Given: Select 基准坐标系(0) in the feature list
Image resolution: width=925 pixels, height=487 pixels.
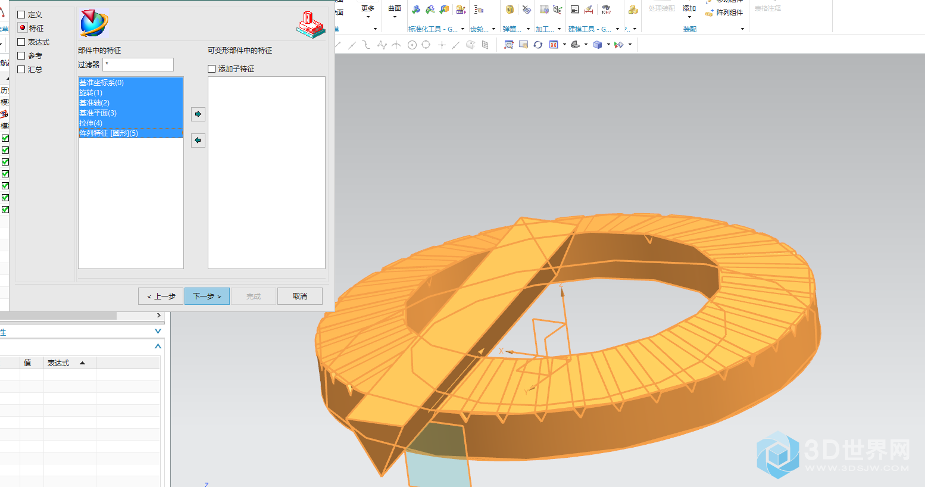Looking at the screenshot, I should pos(130,83).
